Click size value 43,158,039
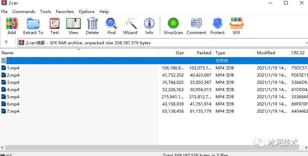Screen dimensions: 308x156 [173, 104]
